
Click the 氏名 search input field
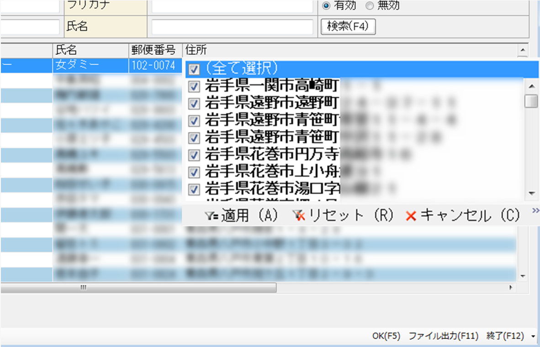pyautogui.click(x=232, y=27)
